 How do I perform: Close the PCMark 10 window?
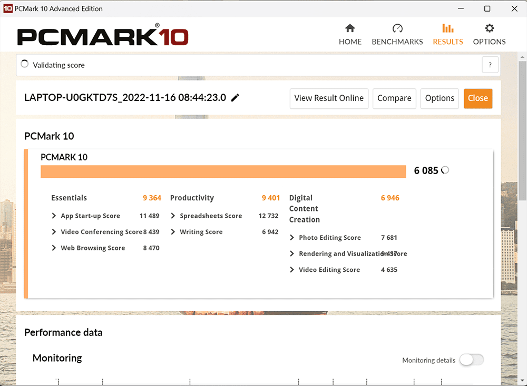(x=514, y=8)
